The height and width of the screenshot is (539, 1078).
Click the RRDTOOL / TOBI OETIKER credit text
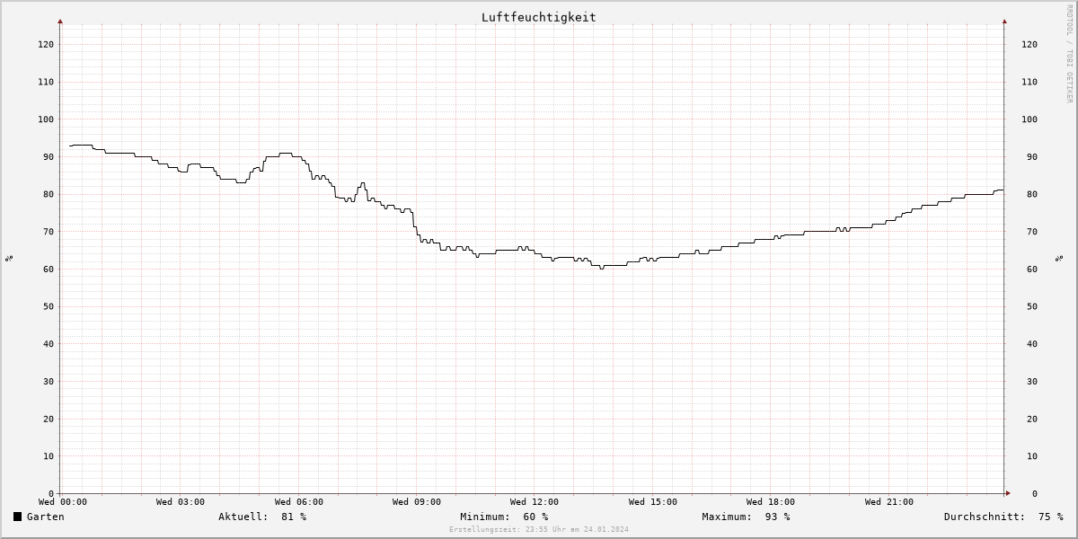(x=1069, y=53)
